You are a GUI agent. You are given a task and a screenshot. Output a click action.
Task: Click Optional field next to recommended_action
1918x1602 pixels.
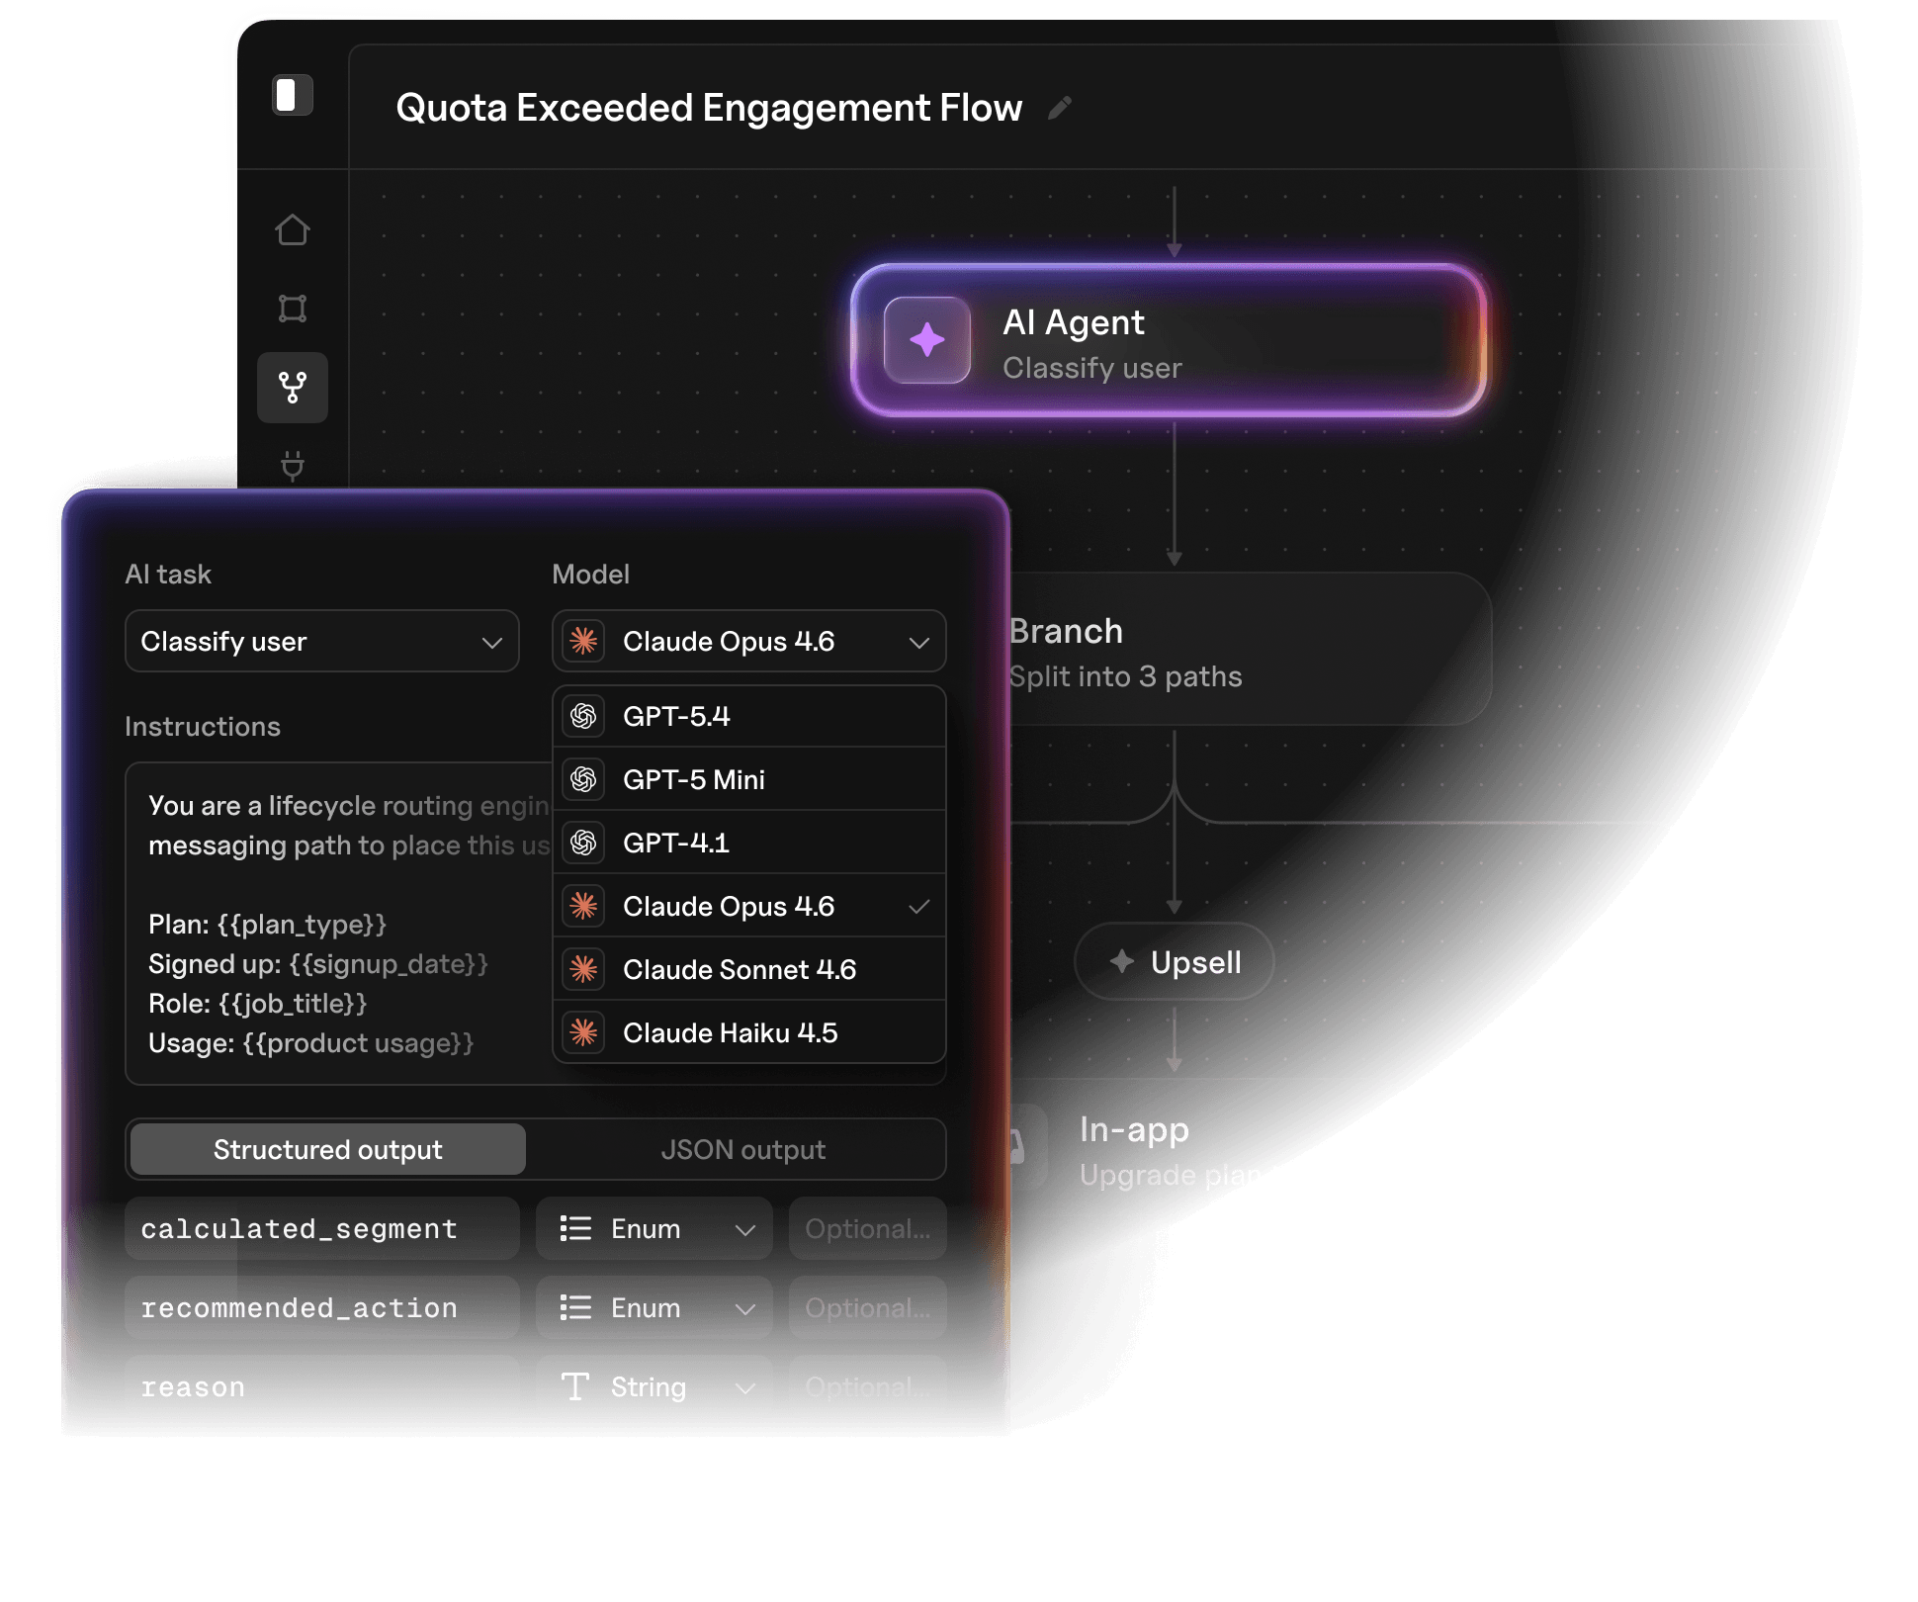pyautogui.click(x=867, y=1307)
